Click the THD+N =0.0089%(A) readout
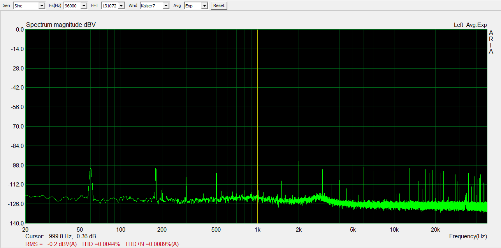This screenshot has height=248, width=501. pyautogui.click(x=152, y=244)
